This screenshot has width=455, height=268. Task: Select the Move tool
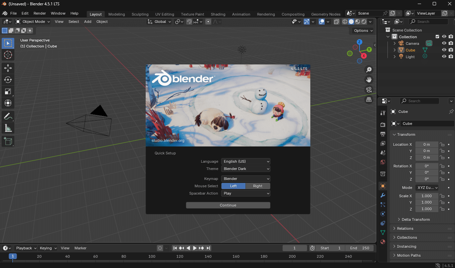pyautogui.click(x=7, y=68)
